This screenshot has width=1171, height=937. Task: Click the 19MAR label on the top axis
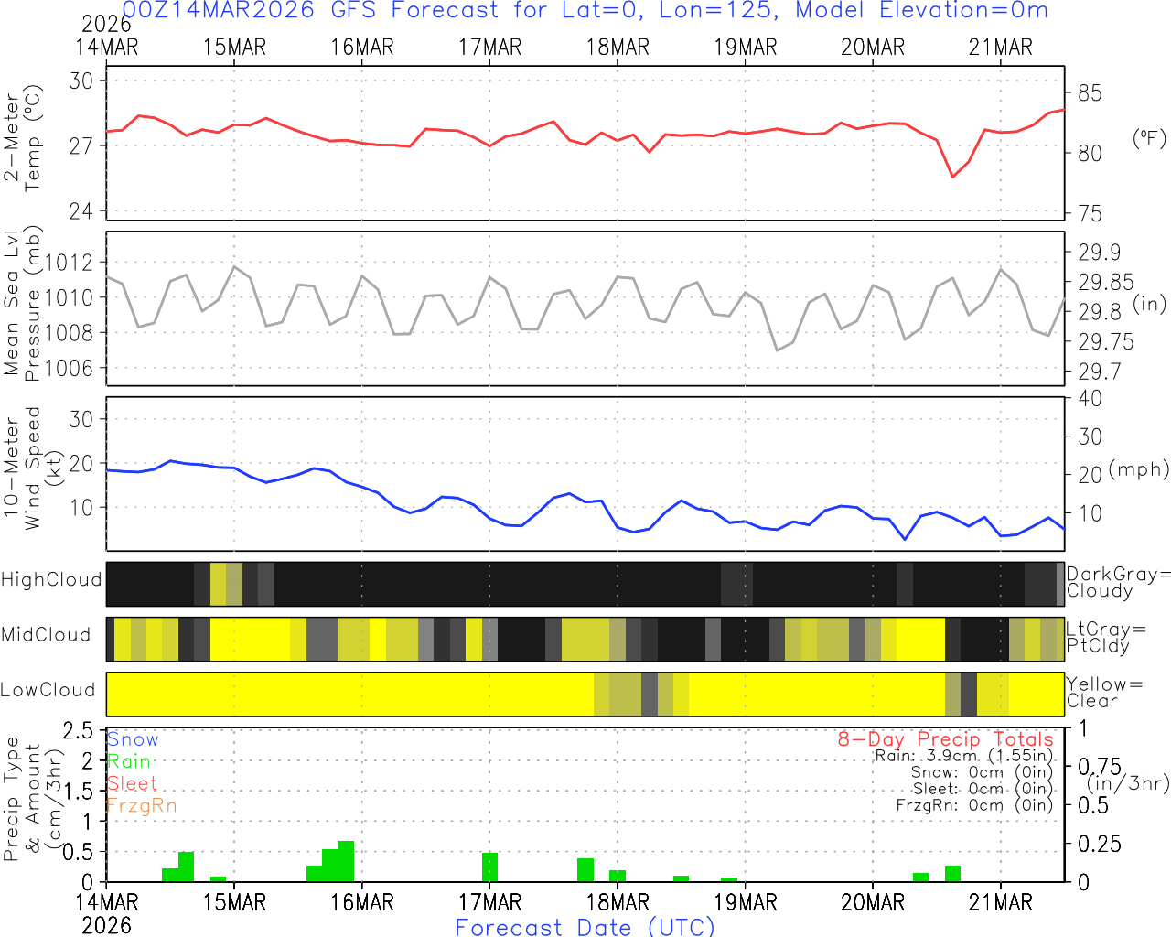pos(745,48)
